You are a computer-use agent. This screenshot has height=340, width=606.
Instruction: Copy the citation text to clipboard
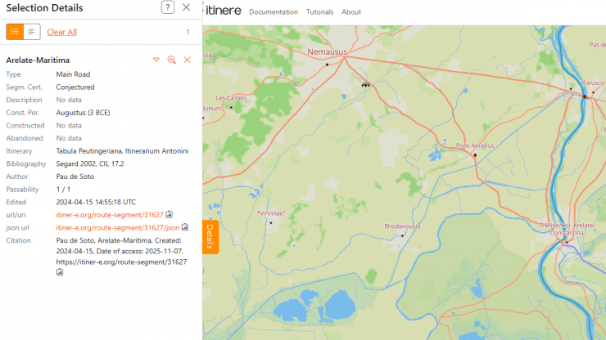60,272
